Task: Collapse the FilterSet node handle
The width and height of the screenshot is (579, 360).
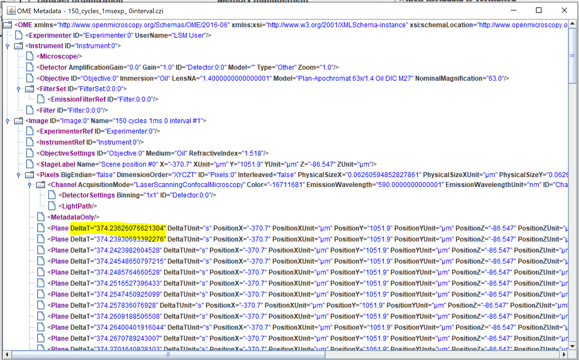Action: coord(18,89)
